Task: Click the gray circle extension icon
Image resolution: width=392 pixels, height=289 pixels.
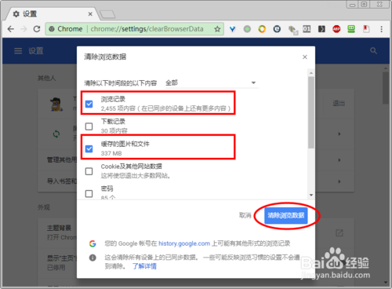Action: [247, 29]
